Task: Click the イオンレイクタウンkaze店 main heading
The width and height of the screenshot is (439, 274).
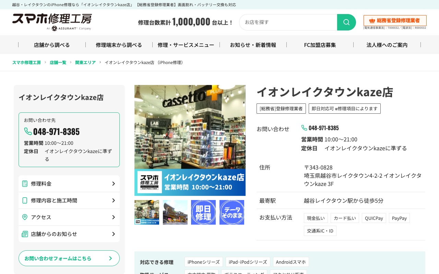Action: coord(325,92)
